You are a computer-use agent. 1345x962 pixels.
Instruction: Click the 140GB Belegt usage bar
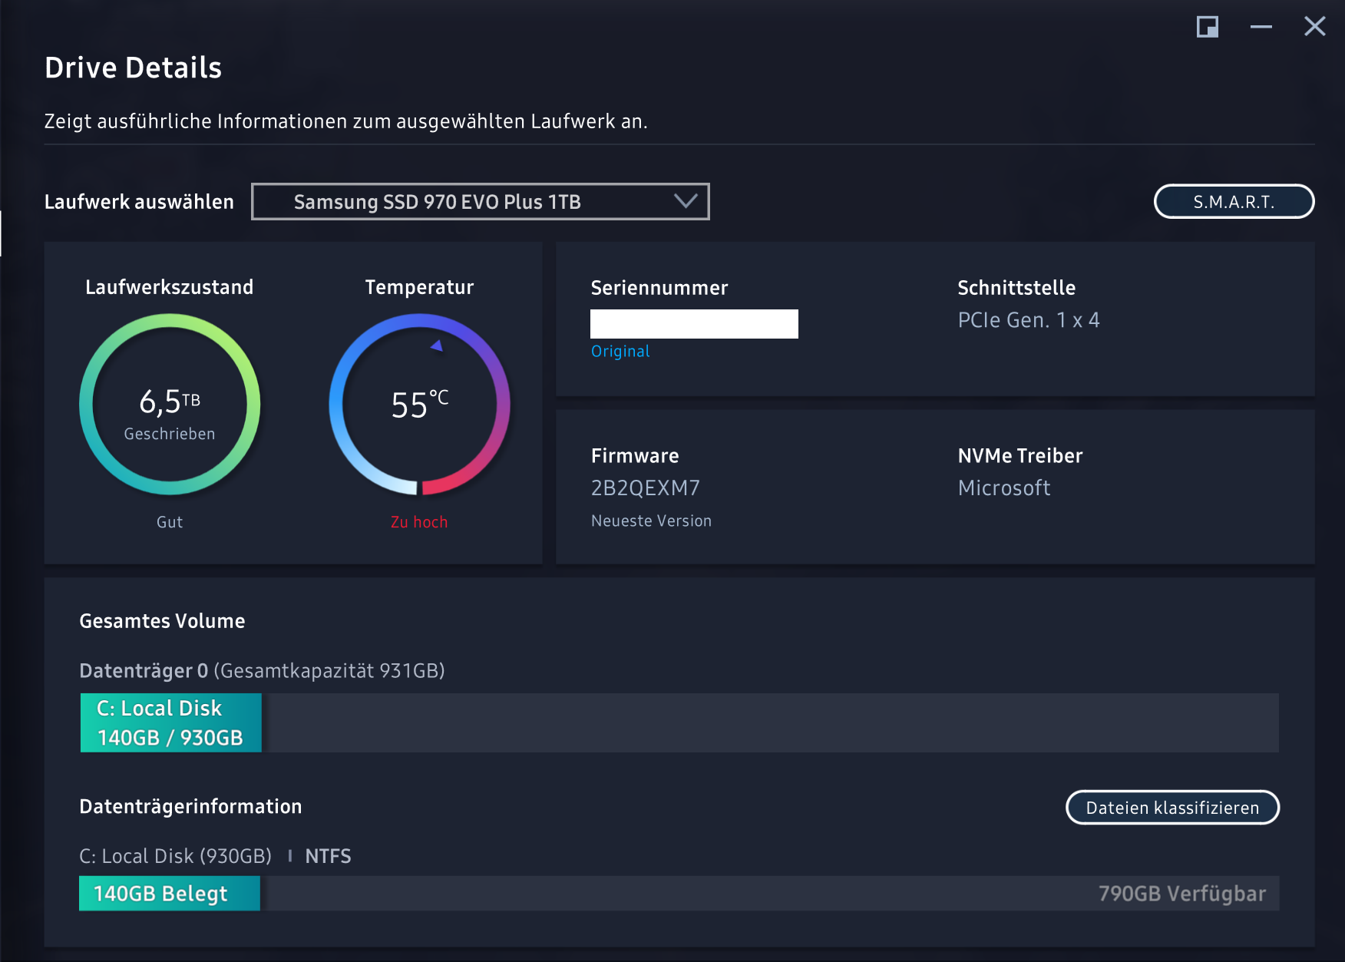(170, 894)
